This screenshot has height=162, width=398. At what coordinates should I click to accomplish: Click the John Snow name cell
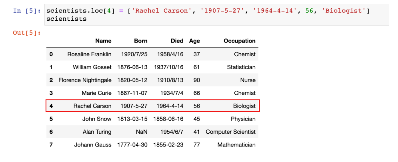(97, 119)
